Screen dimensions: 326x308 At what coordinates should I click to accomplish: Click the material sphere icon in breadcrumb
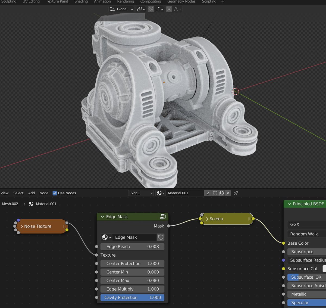31,204
